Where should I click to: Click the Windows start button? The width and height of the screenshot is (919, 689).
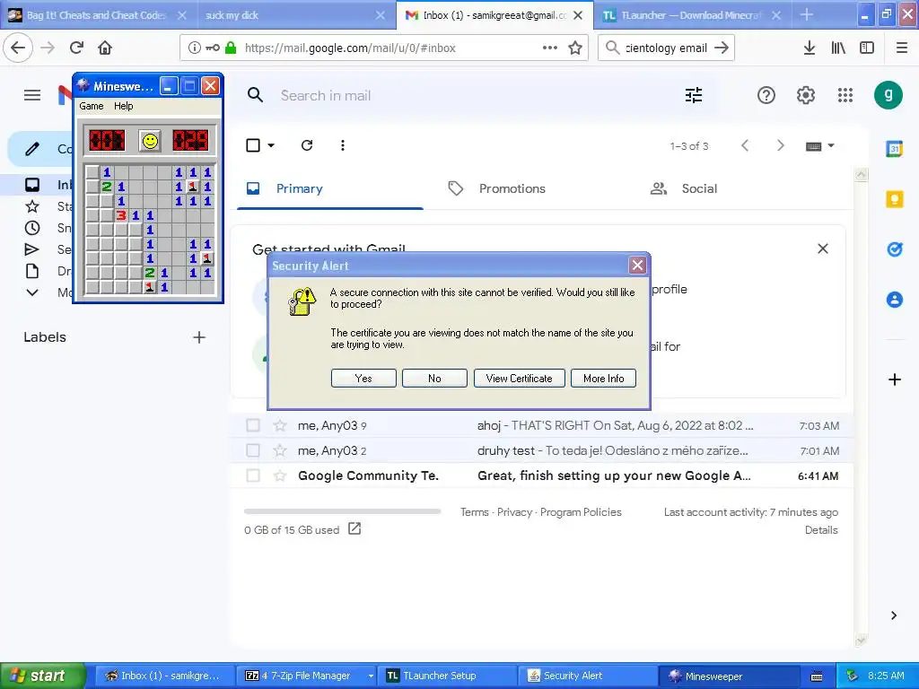pos(42,676)
